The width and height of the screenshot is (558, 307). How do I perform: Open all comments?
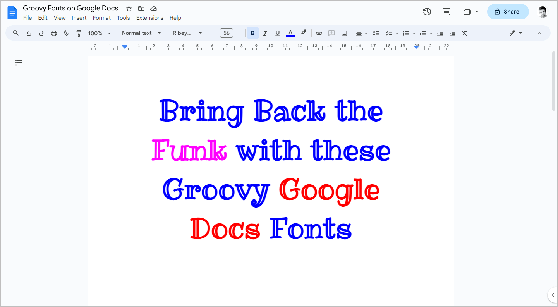pyautogui.click(x=446, y=12)
